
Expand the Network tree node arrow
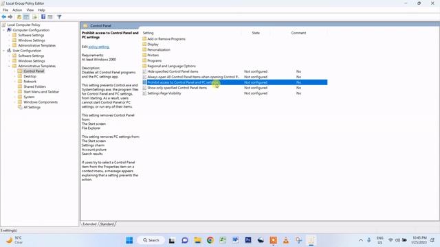coord(14,82)
